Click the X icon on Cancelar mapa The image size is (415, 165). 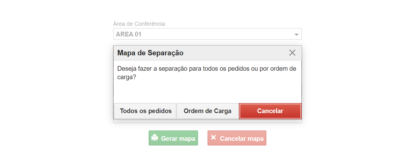213,137
